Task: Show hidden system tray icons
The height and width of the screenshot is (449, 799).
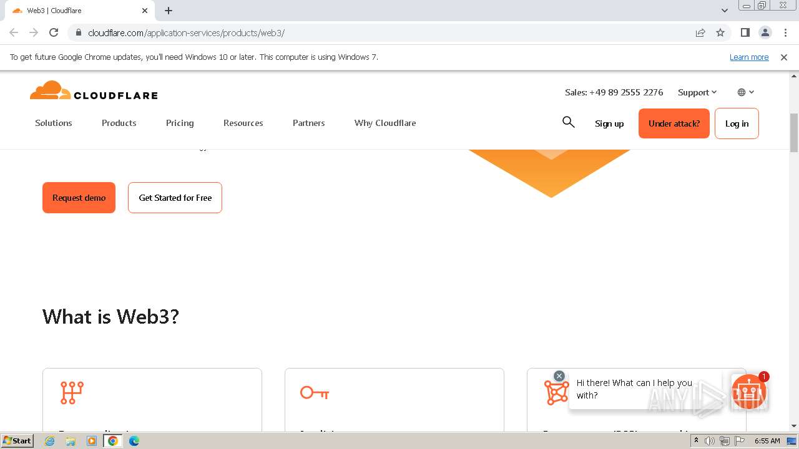Action: coord(696,441)
